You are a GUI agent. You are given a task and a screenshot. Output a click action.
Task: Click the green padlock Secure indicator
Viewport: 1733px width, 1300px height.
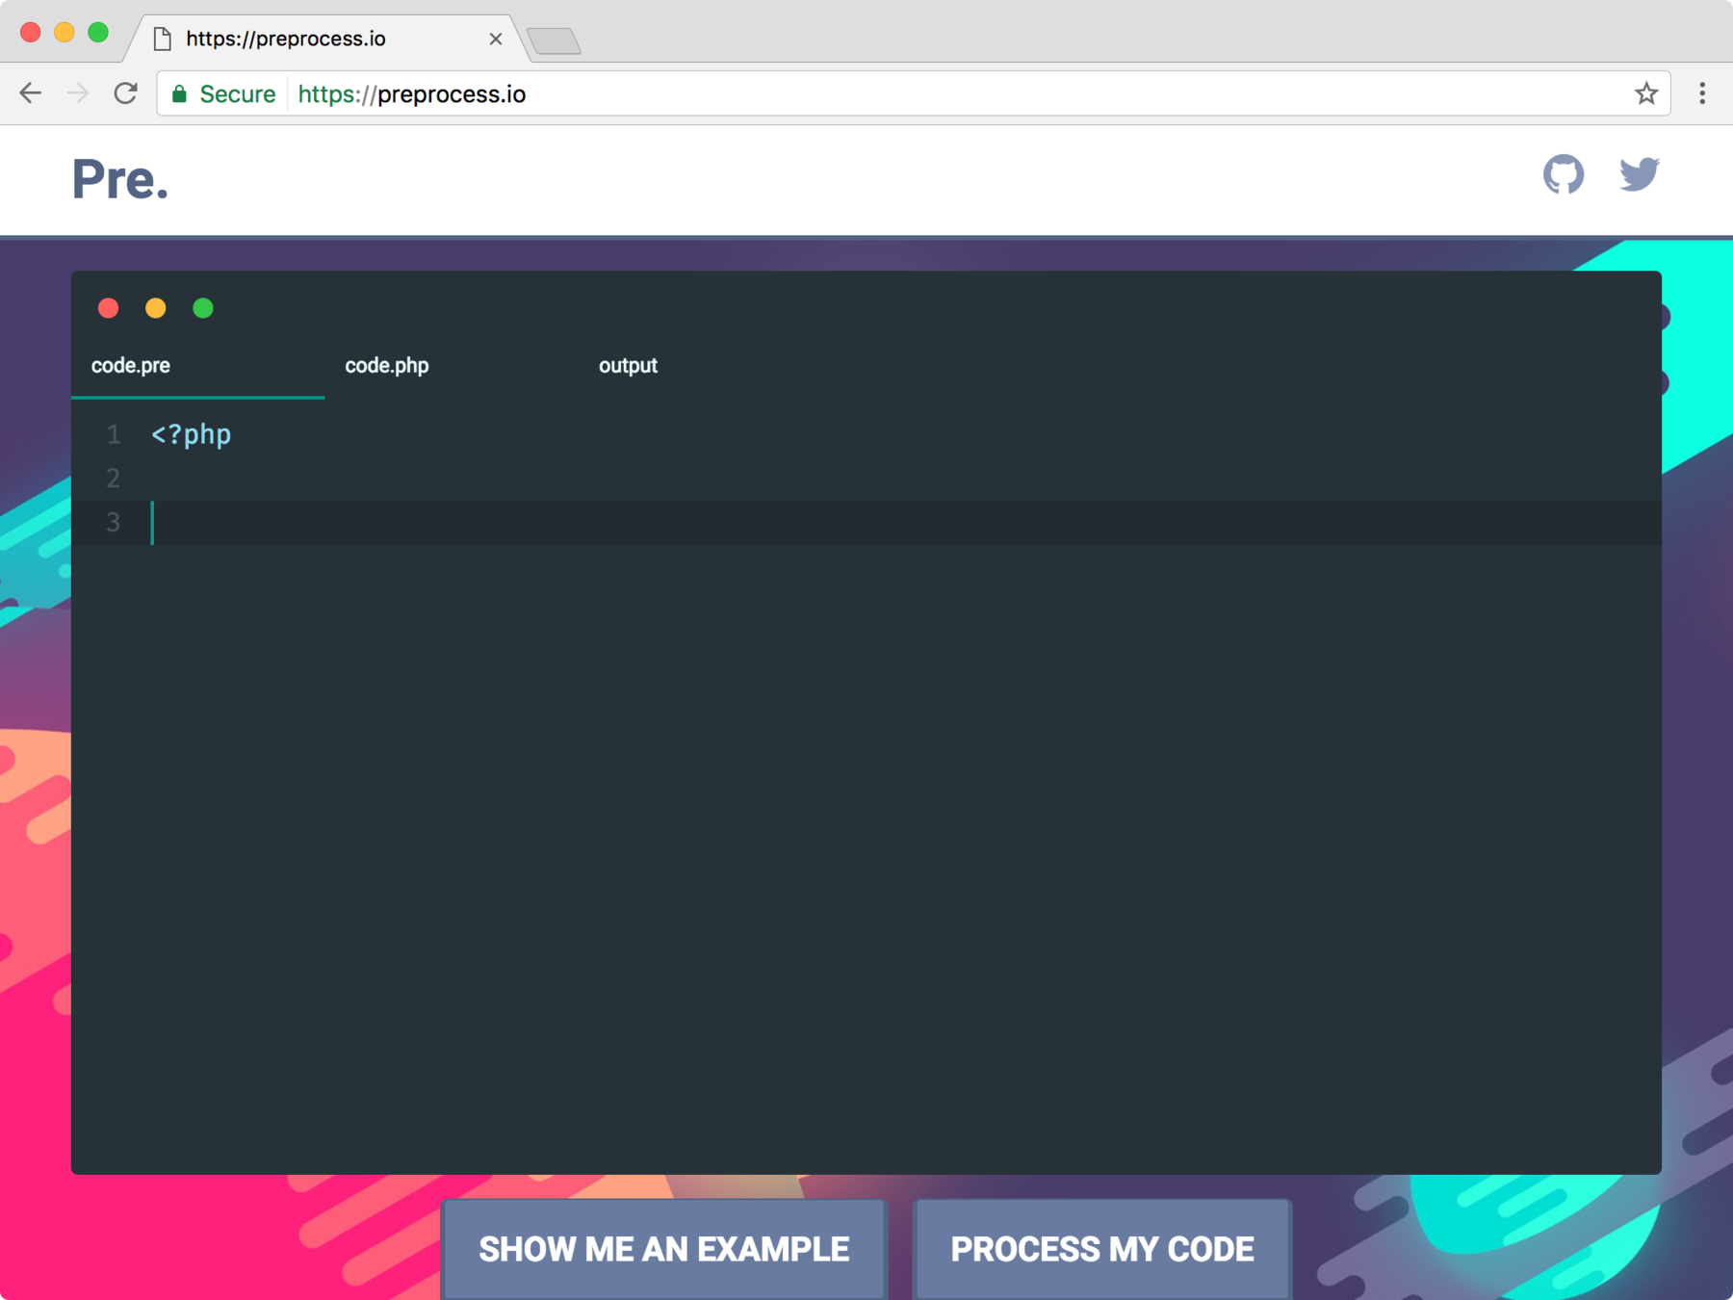223,93
